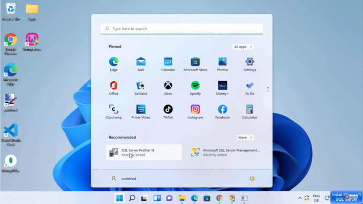Click the All apps button
The width and height of the screenshot is (363, 204).
coord(243,47)
